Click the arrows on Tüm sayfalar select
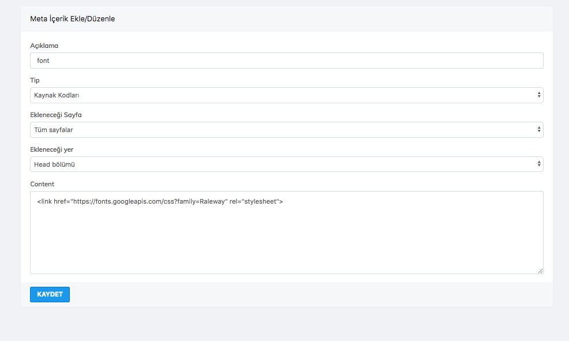Viewport: 569px width, 341px height. point(538,130)
